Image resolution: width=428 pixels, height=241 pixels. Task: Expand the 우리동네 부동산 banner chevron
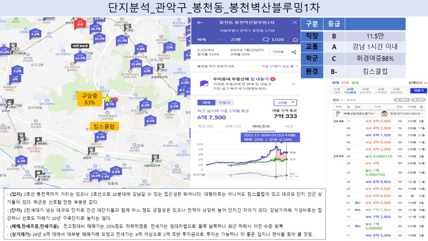(293, 84)
